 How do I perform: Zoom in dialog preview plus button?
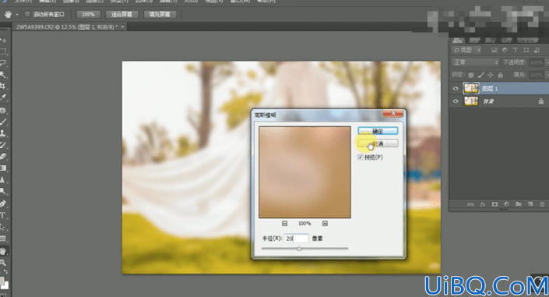325,224
